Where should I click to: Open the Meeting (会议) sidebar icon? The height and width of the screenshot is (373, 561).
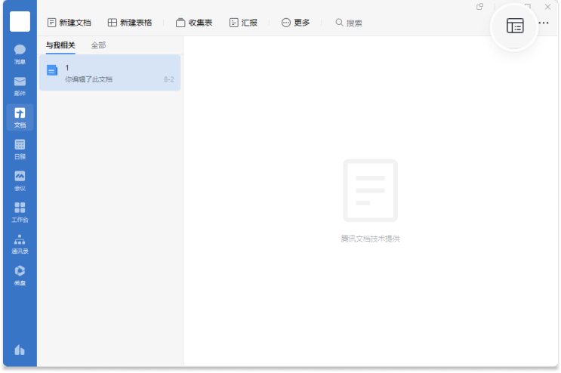tap(20, 180)
